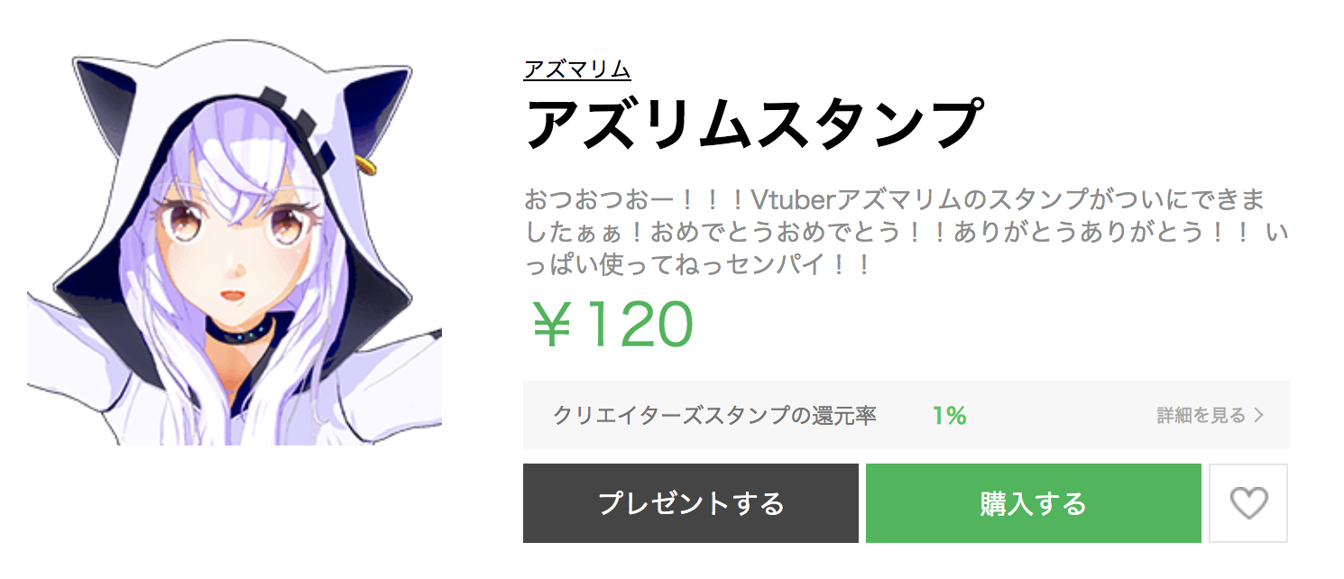
Task: Click the クリエイターズスタンプの還元率 label
Action: click(x=714, y=416)
